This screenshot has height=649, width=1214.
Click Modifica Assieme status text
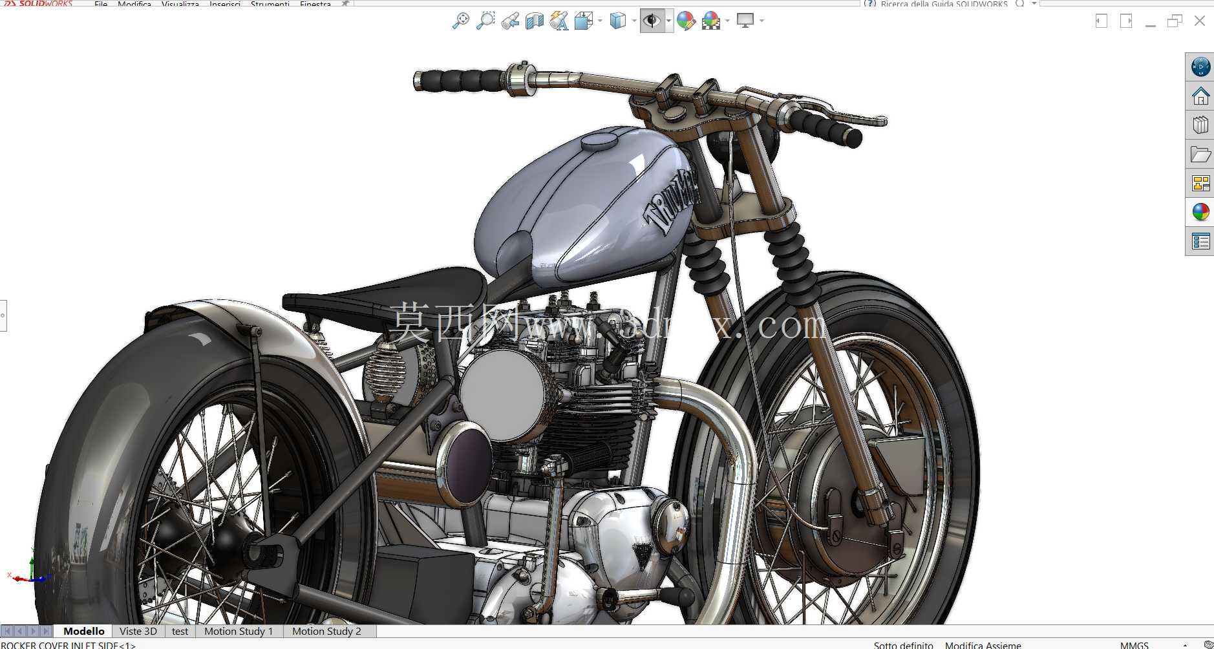(983, 644)
